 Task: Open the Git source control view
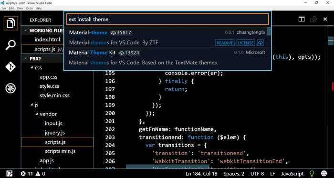pyautogui.click(x=10, y=67)
